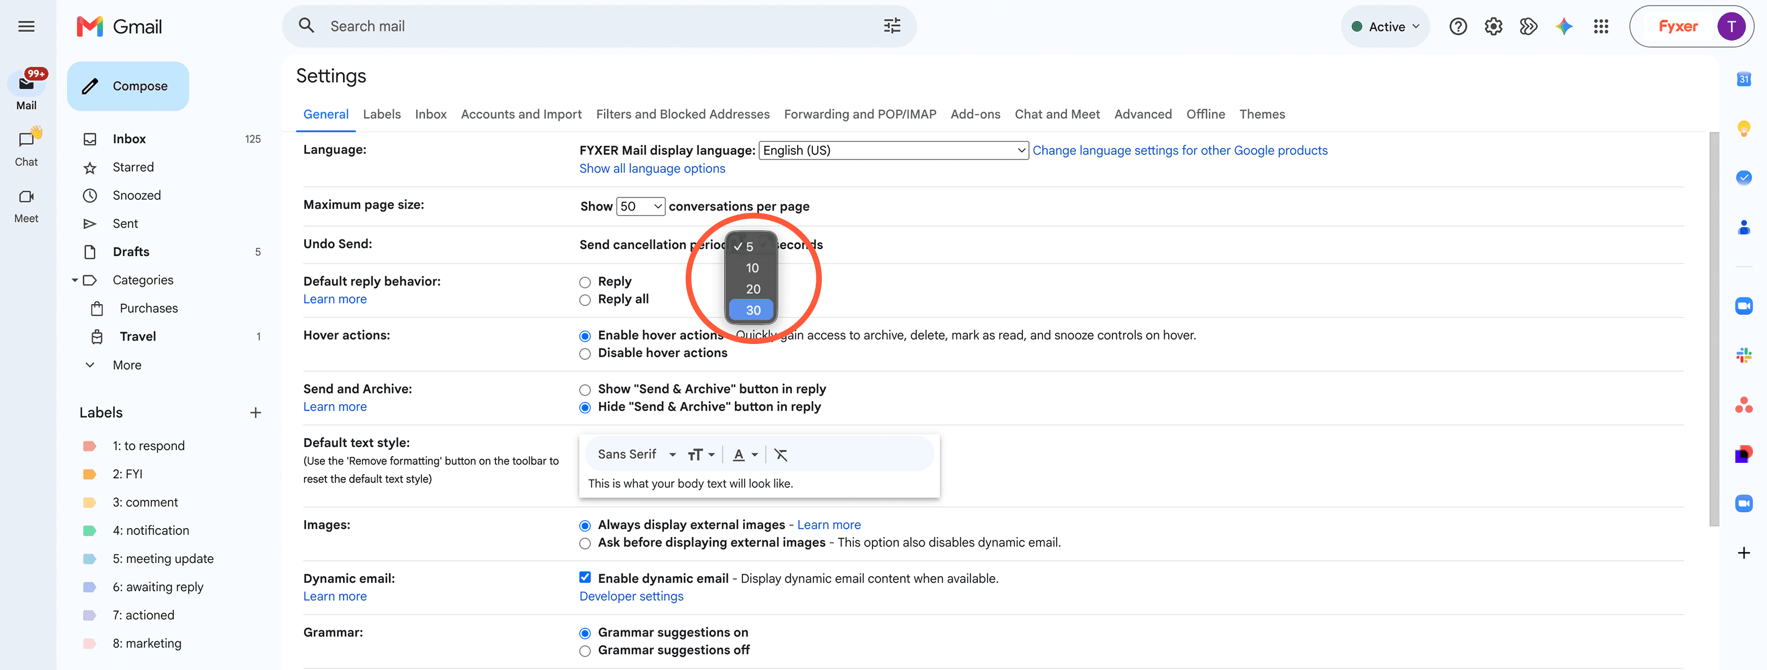Open the Asana add-on icon

[x=1743, y=405]
